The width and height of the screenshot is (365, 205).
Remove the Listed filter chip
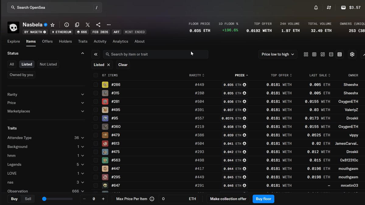[x=108, y=65]
